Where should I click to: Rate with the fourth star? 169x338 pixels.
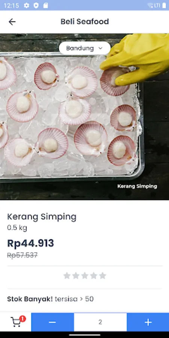click(94, 276)
